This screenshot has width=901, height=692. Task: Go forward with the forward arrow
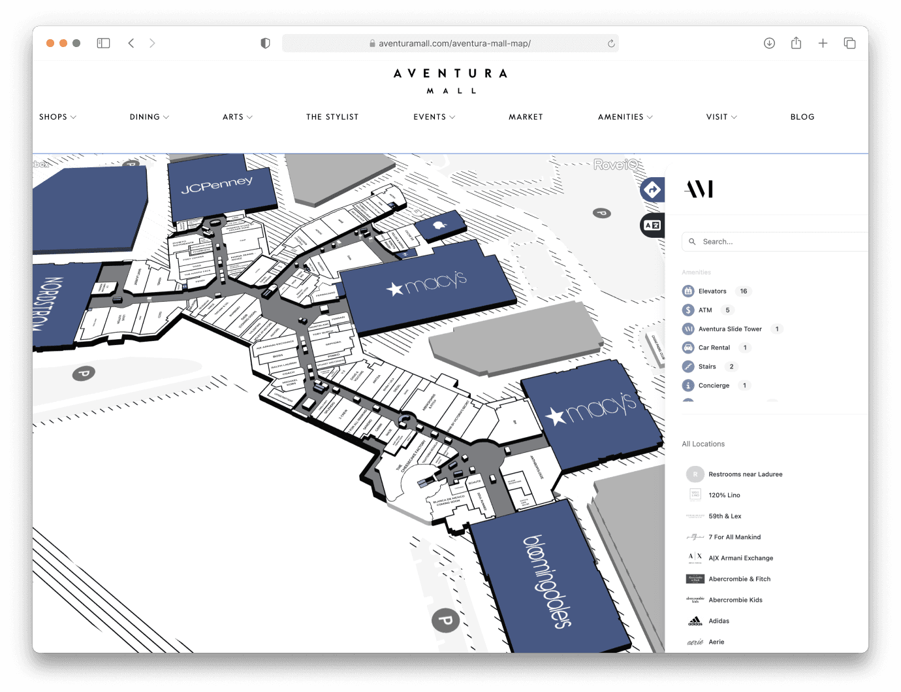[x=152, y=43]
